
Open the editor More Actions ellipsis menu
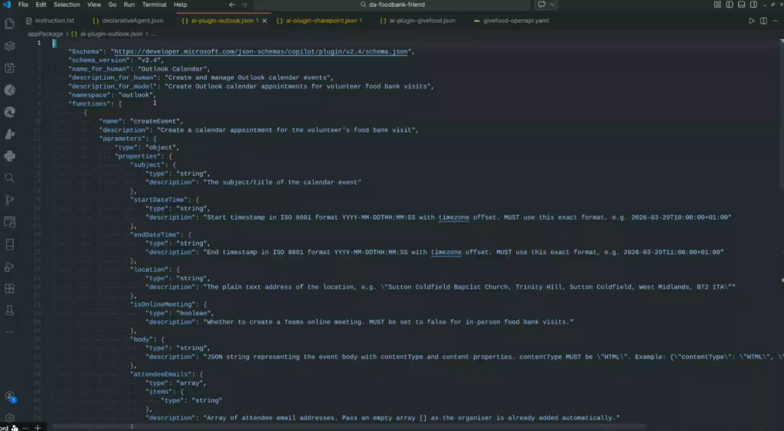pyautogui.click(x=776, y=21)
